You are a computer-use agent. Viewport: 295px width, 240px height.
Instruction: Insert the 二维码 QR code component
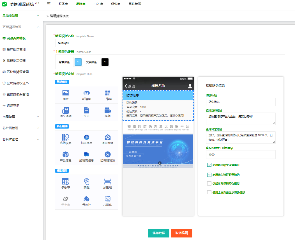107,95
